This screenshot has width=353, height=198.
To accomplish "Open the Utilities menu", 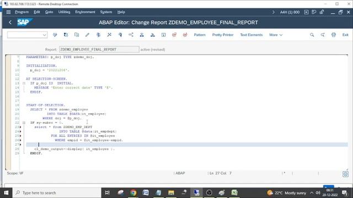I will (64, 12).
